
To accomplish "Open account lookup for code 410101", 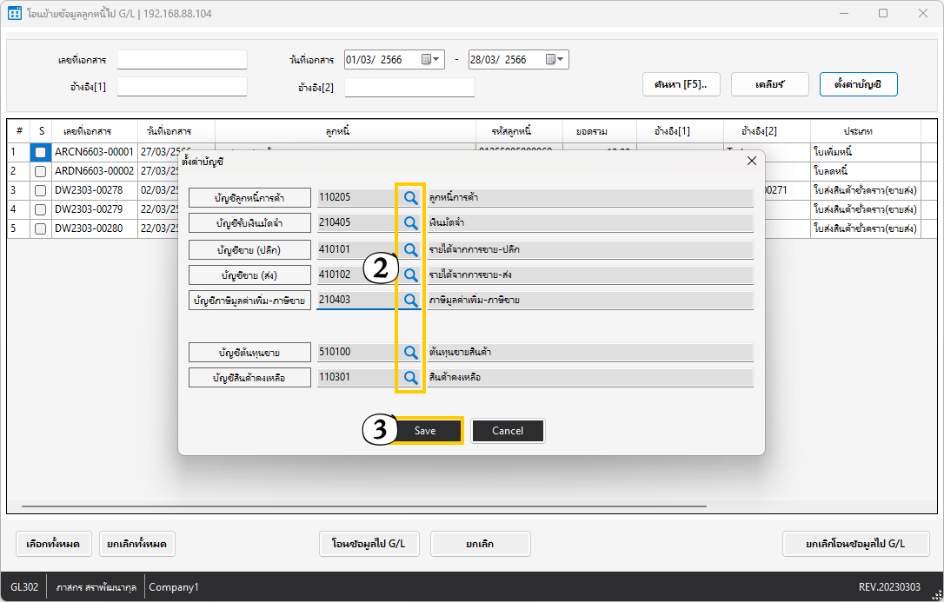I will click(x=410, y=249).
